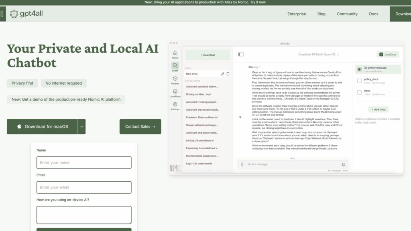411x231 pixels.
Task: Select chat 'Assistant: Helping couple ...'
Action: coord(202,102)
